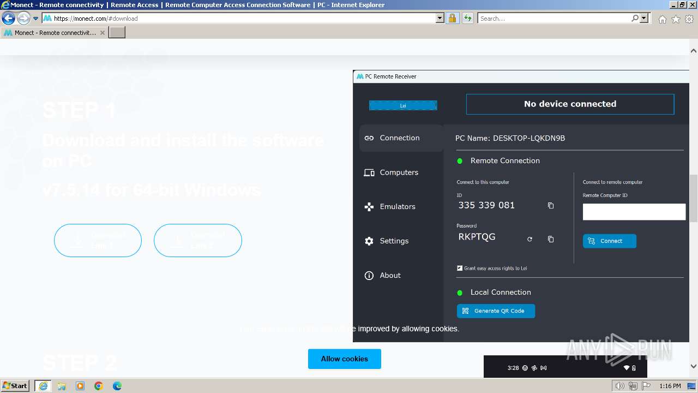Screen dimensions: 698x393
Task: Go forward in Internet Explorer
Action: pyautogui.click(x=23, y=19)
